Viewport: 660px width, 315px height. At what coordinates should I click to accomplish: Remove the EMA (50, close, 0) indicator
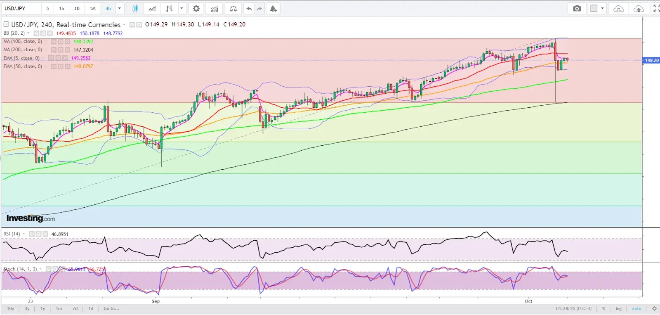tap(67, 66)
